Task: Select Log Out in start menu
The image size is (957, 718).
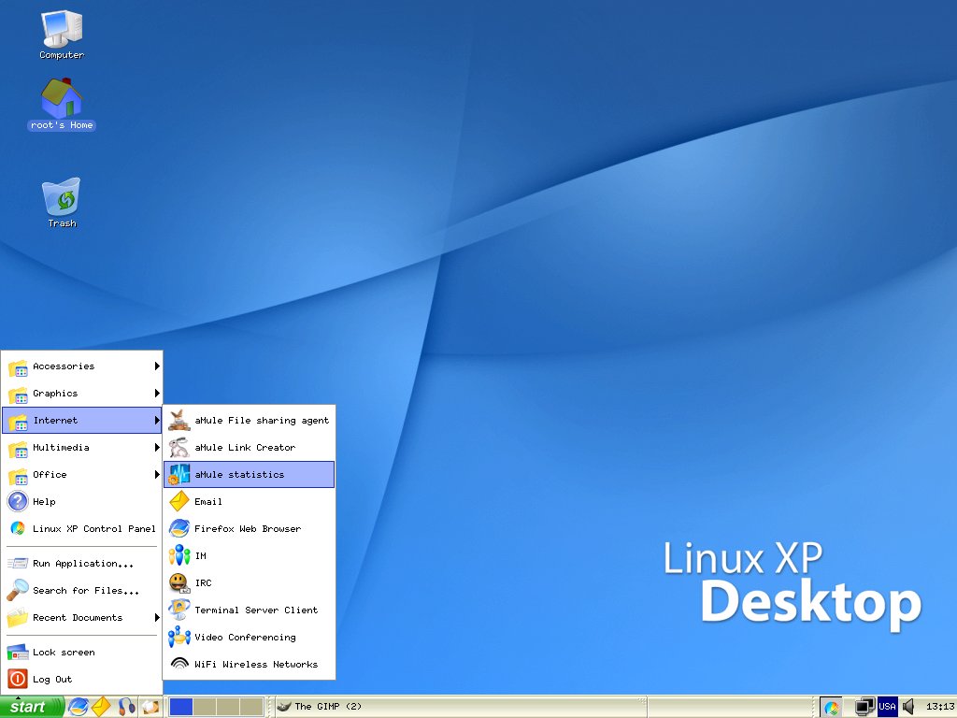Action: point(82,679)
